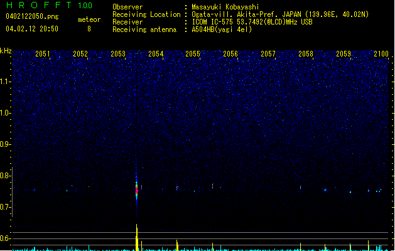
Task: Select the file name 0402122050.png
Action: [x=32, y=16]
